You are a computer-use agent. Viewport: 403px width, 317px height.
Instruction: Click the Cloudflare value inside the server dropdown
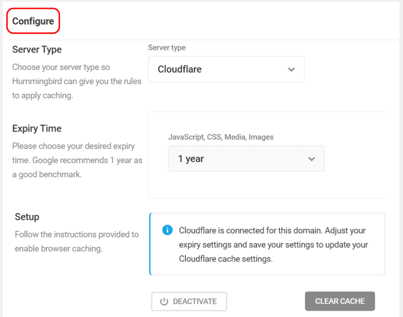click(x=179, y=69)
